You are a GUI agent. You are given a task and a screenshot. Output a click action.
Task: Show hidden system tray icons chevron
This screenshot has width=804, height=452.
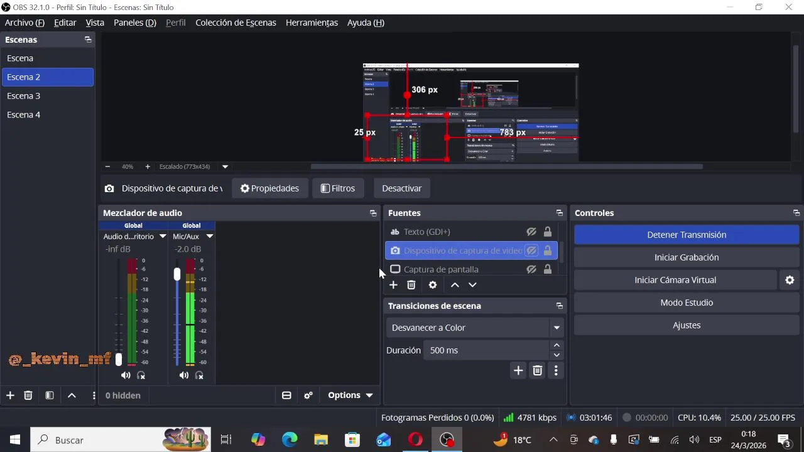(553, 440)
